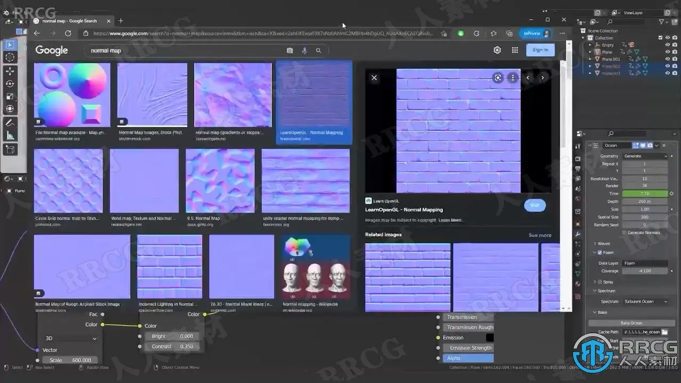Show the previous image in preview
This screenshot has height=383, width=681.
pyautogui.click(x=528, y=78)
